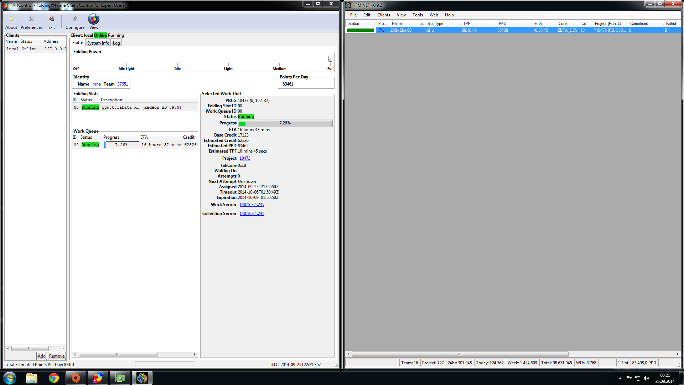Click the Remove client button
The height and width of the screenshot is (385, 684).
pos(57,356)
